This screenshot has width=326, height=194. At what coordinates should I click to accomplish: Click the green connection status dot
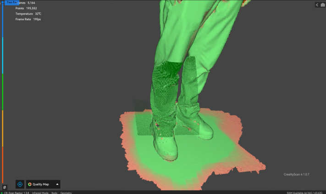tap(2, 193)
